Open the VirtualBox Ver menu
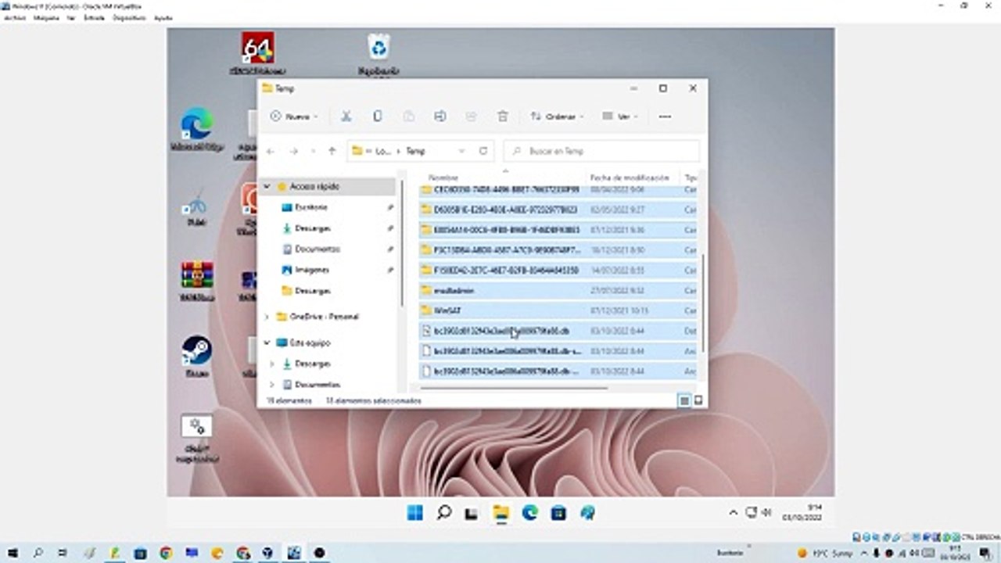The width and height of the screenshot is (1001, 563). coord(70,17)
